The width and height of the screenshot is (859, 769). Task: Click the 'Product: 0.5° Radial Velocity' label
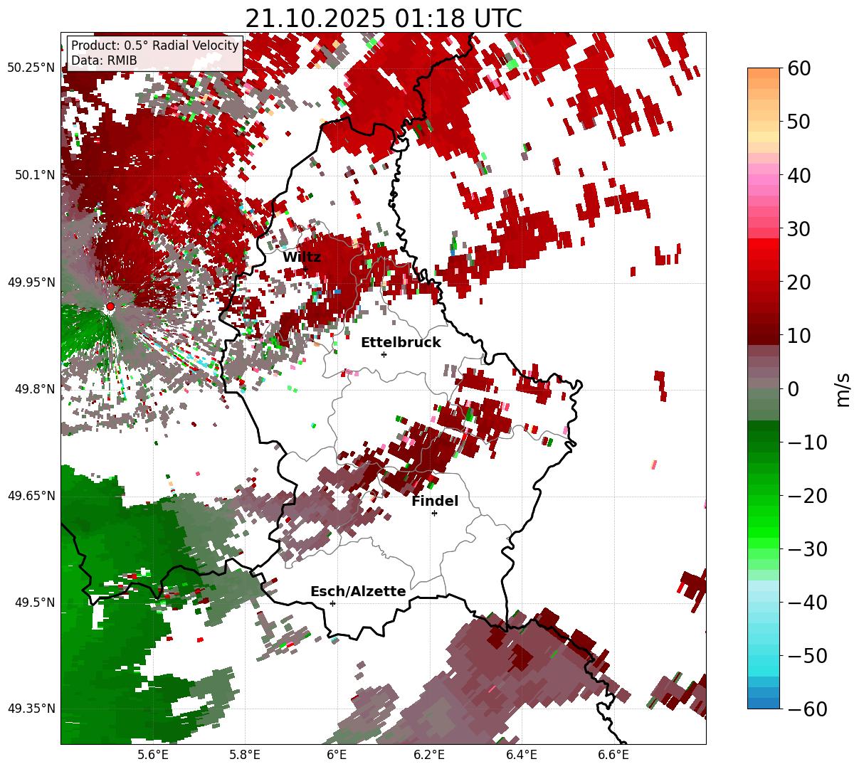[x=155, y=46]
